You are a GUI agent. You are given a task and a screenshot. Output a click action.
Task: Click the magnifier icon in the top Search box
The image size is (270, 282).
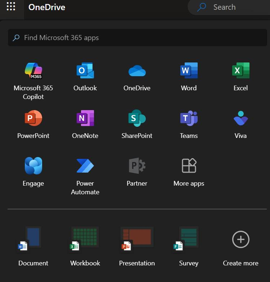click(x=202, y=7)
